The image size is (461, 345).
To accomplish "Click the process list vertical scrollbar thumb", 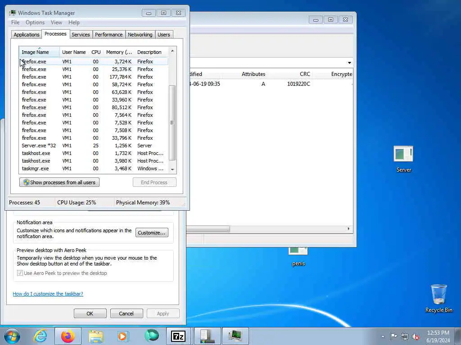I will [172, 123].
